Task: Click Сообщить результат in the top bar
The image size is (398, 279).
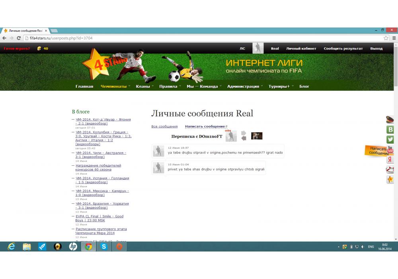Action: click(343, 49)
